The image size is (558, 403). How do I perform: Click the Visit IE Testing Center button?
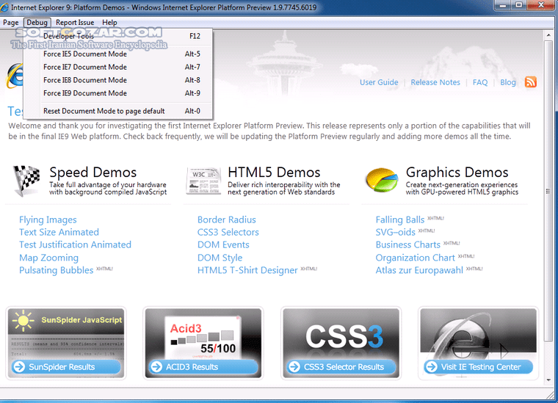[x=478, y=367]
